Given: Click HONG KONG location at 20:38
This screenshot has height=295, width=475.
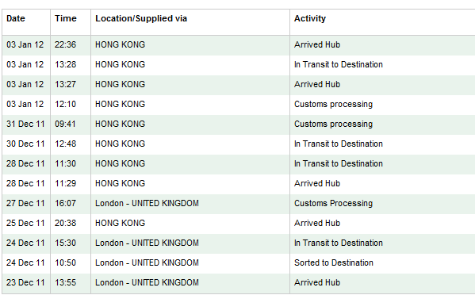Looking at the screenshot, I should [x=121, y=223].
